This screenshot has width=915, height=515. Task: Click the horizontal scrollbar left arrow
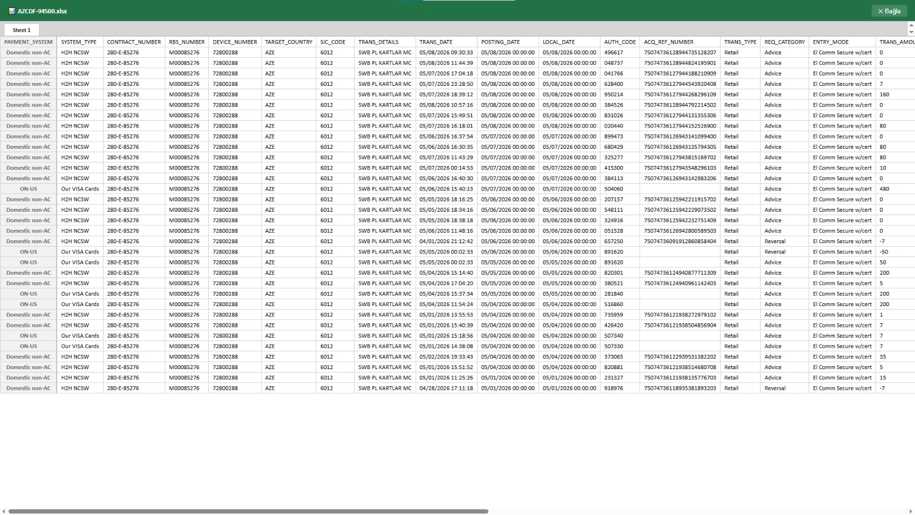[3, 512]
